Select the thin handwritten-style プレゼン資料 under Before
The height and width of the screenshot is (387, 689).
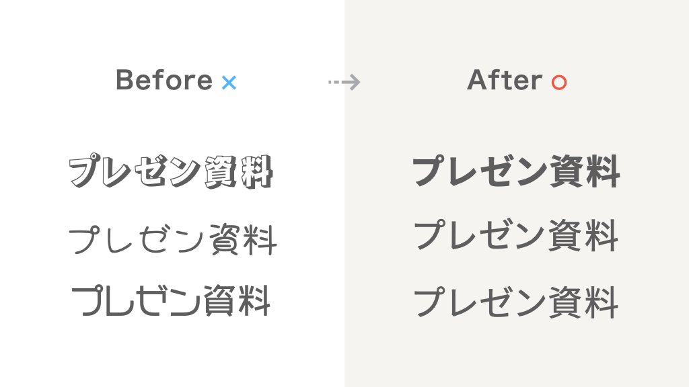173,240
